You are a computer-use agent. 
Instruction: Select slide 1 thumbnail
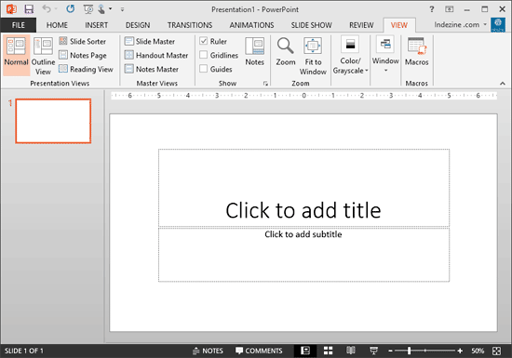pyautogui.click(x=53, y=121)
